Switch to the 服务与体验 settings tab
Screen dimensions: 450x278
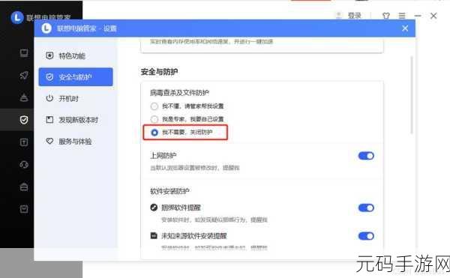[76, 142]
